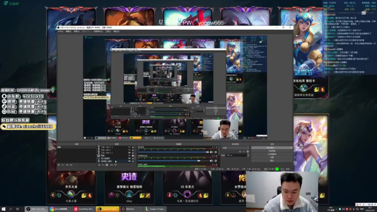
Task: Toggle lock on 文本 (GDI+) 2 source
Action: [x=133, y=153]
